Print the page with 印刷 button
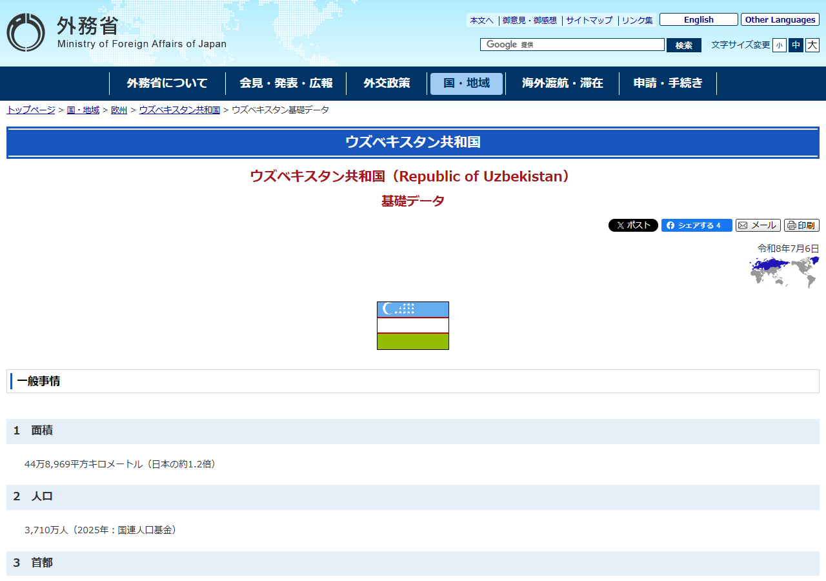The width and height of the screenshot is (826, 581). point(801,225)
